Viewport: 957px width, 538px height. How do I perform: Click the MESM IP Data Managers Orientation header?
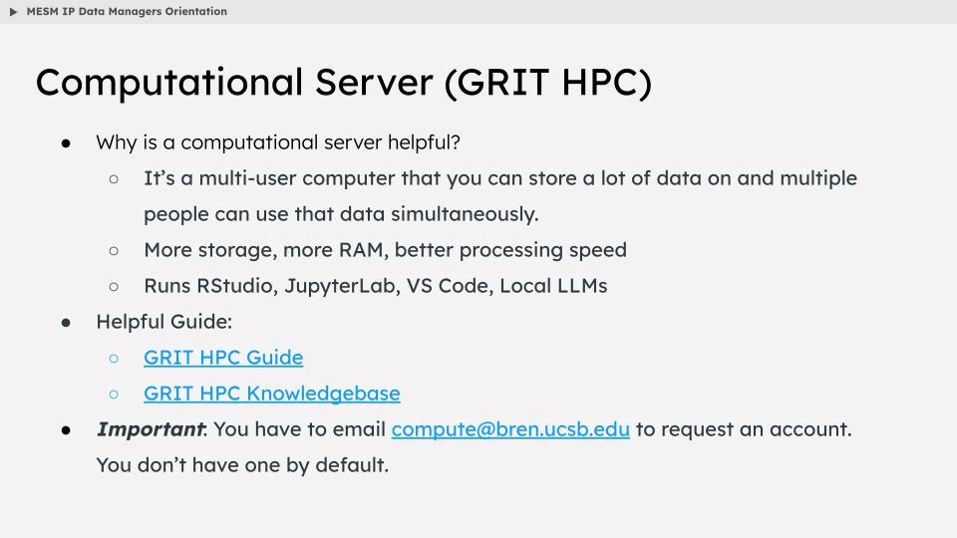point(127,12)
